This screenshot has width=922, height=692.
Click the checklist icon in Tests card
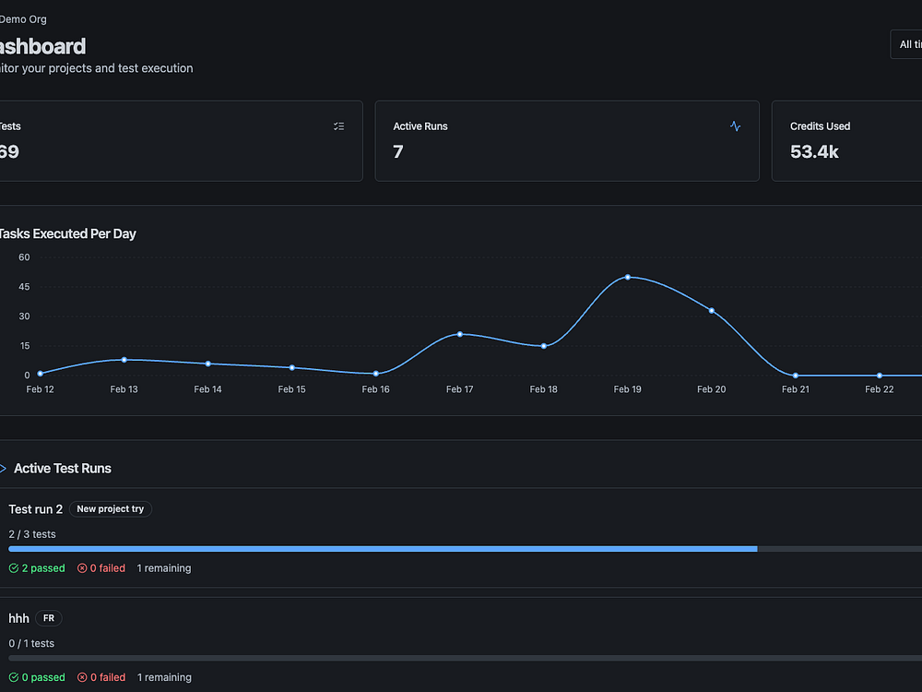338,126
